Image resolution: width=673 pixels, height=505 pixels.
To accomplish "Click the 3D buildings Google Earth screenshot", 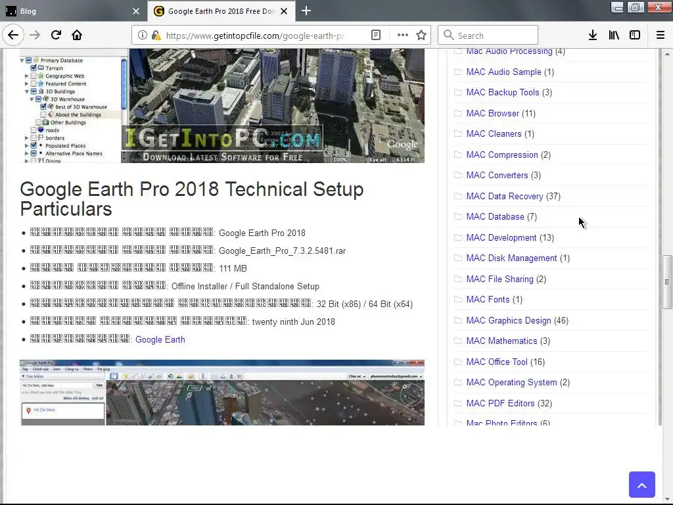I will (x=222, y=106).
